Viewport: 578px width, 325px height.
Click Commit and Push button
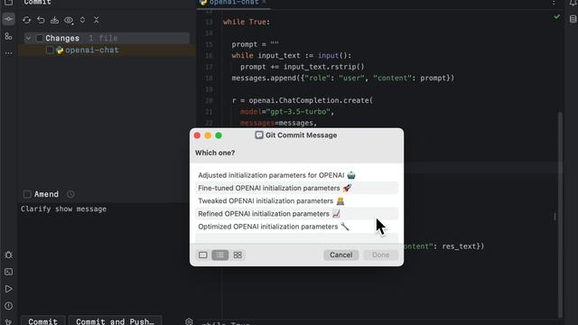pyautogui.click(x=115, y=321)
